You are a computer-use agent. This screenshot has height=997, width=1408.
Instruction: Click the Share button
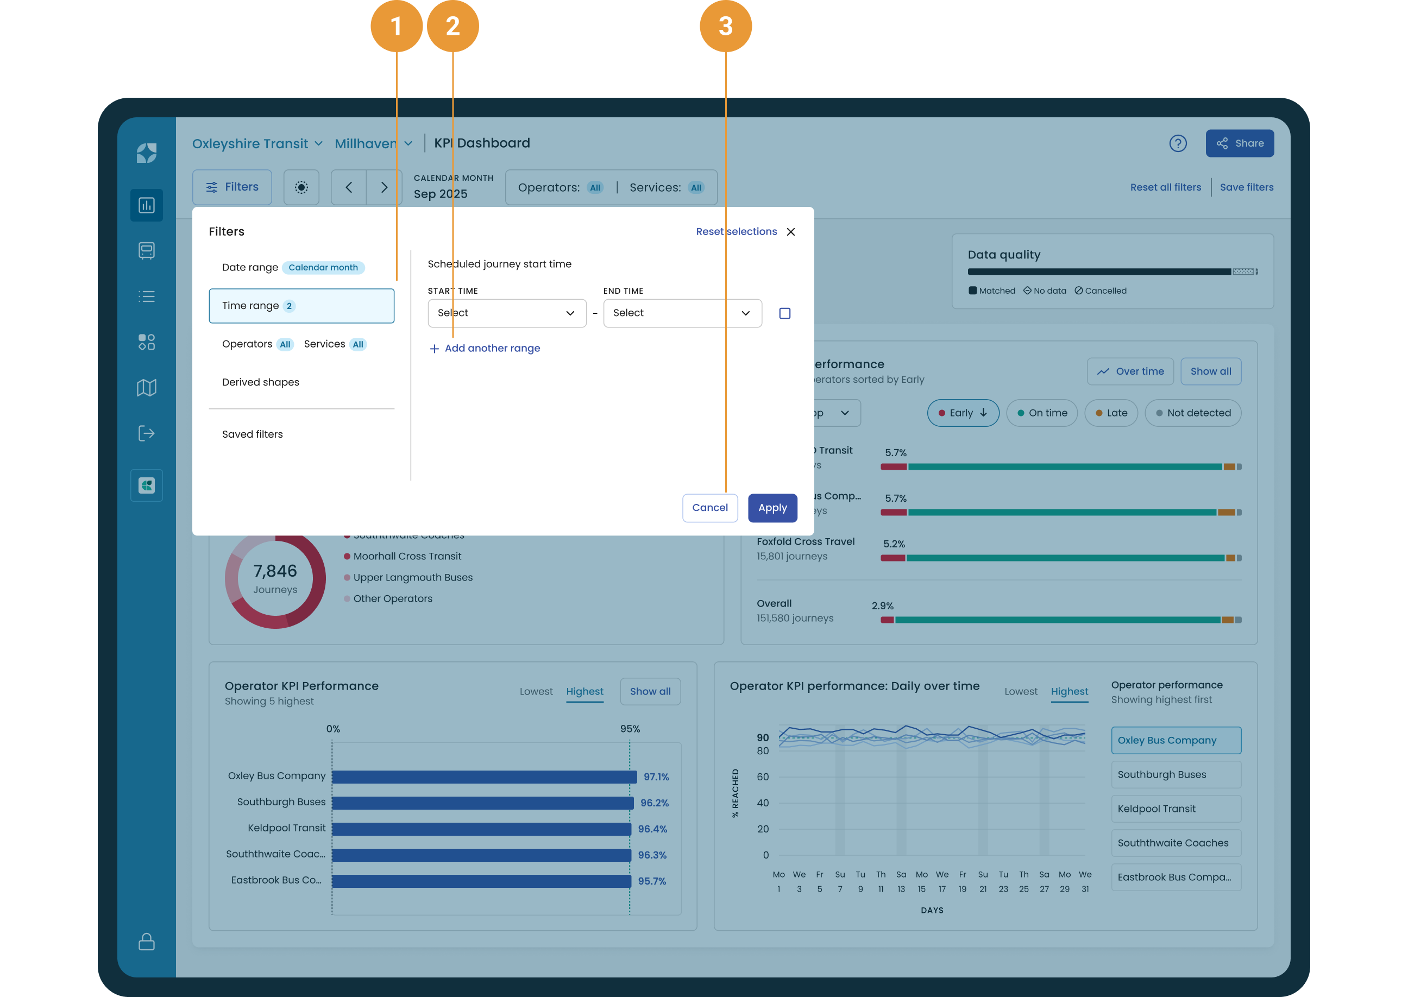(1239, 144)
